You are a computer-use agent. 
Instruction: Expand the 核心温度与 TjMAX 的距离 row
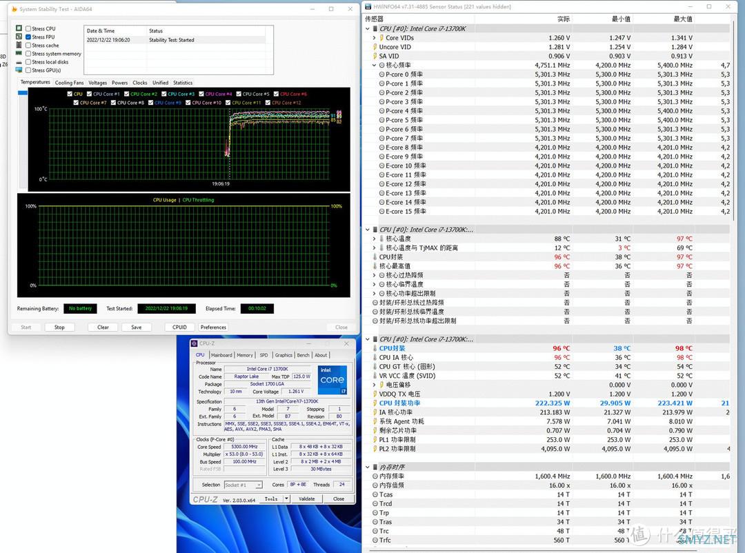pos(375,248)
